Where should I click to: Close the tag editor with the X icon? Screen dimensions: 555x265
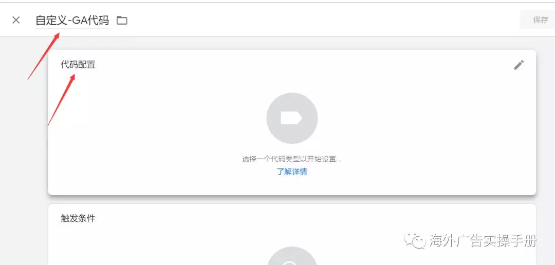(x=16, y=20)
